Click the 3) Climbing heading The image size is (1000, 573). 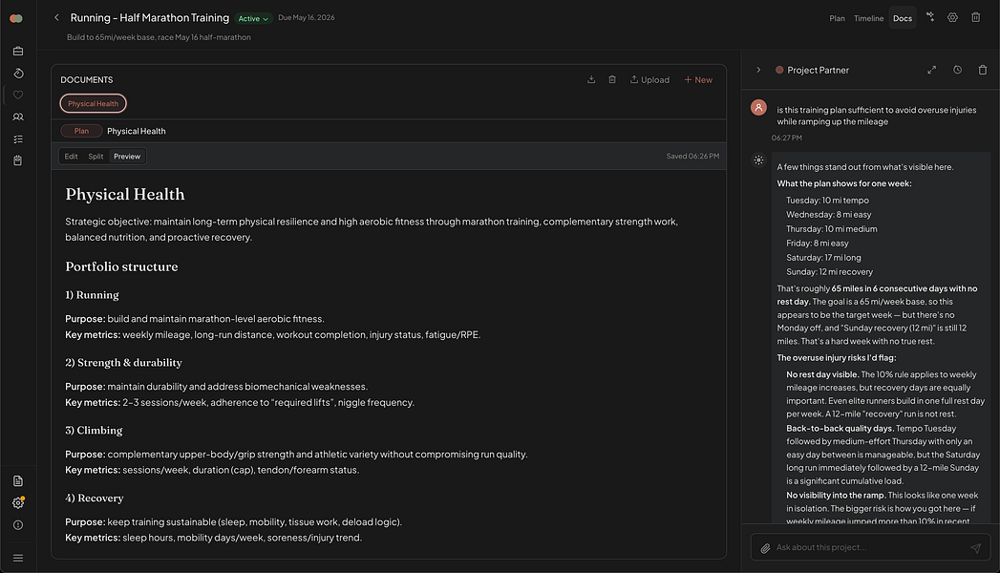[x=94, y=431]
